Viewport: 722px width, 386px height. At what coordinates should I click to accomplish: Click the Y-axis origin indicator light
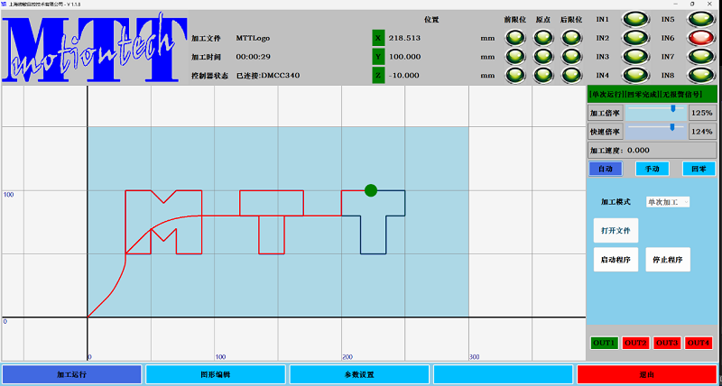pos(543,57)
